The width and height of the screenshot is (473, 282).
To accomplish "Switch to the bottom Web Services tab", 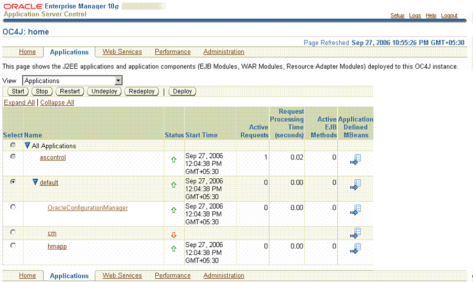I will (122, 276).
